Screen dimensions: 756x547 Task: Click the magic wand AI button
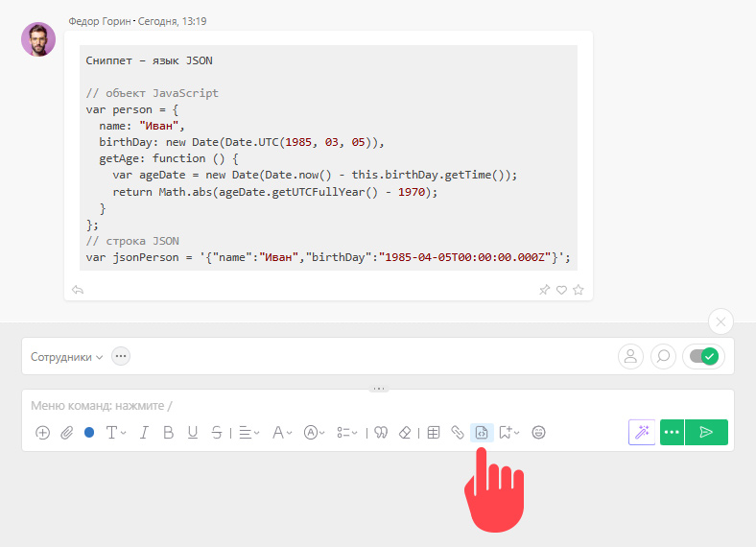(642, 432)
